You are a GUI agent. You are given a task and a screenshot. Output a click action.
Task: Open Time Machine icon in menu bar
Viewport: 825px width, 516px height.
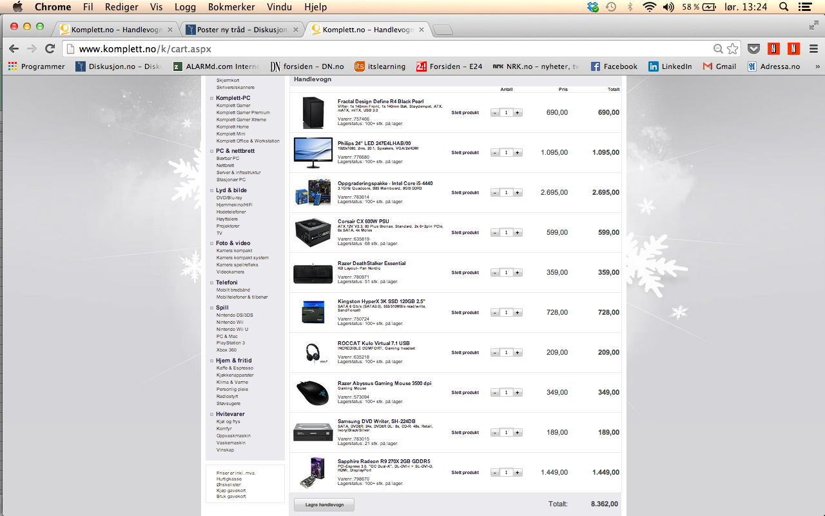pos(611,7)
